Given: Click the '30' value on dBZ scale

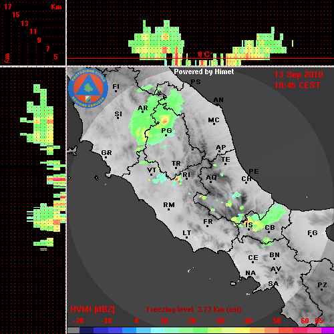Looking at the screenshot, I should click(220, 321).
